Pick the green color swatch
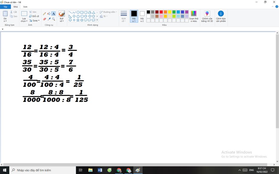Viewport: 279px width, 174px height. [x=174, y=12]
